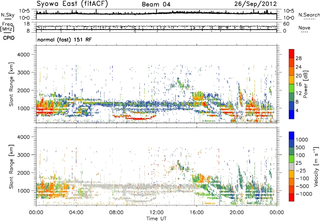Click the "24" label on the power colorbar

click(298, 67)
